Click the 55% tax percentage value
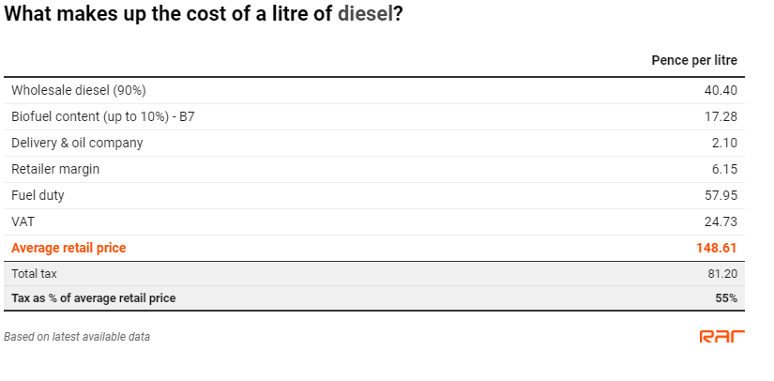This screenshot has height=381, width=774. 726,298
